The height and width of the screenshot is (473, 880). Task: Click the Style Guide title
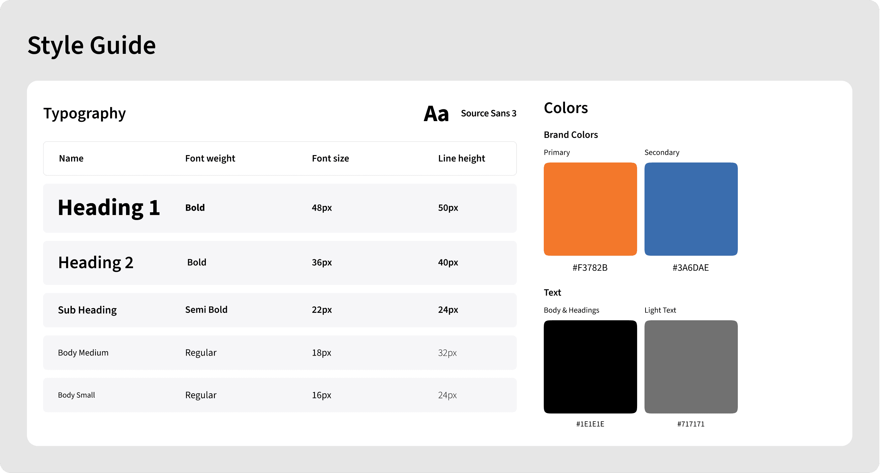point(92,45)
